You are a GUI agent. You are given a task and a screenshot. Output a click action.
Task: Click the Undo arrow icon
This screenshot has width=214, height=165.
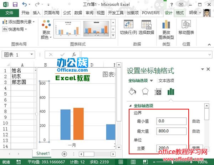(x=24, y=5)
